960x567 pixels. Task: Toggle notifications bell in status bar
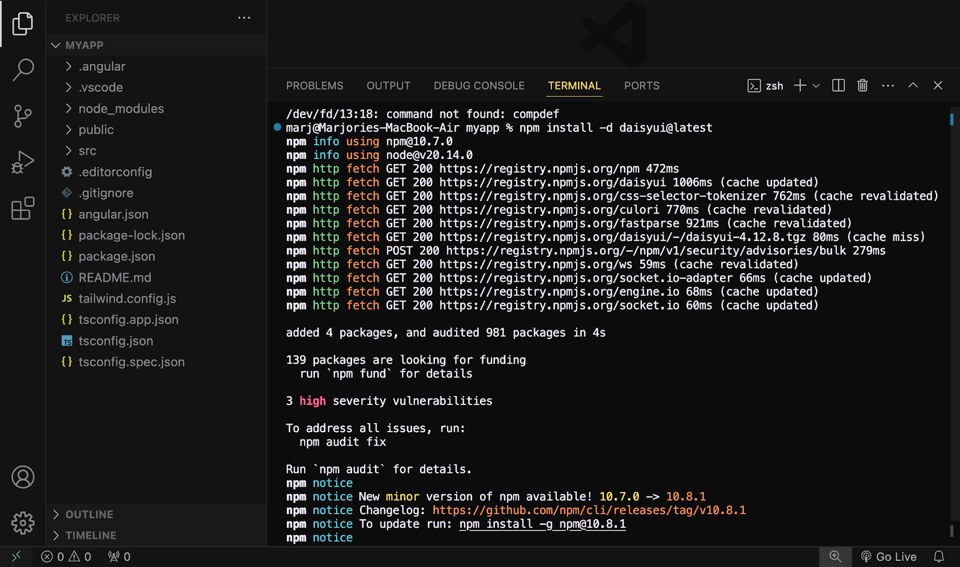tap(939, 557)
